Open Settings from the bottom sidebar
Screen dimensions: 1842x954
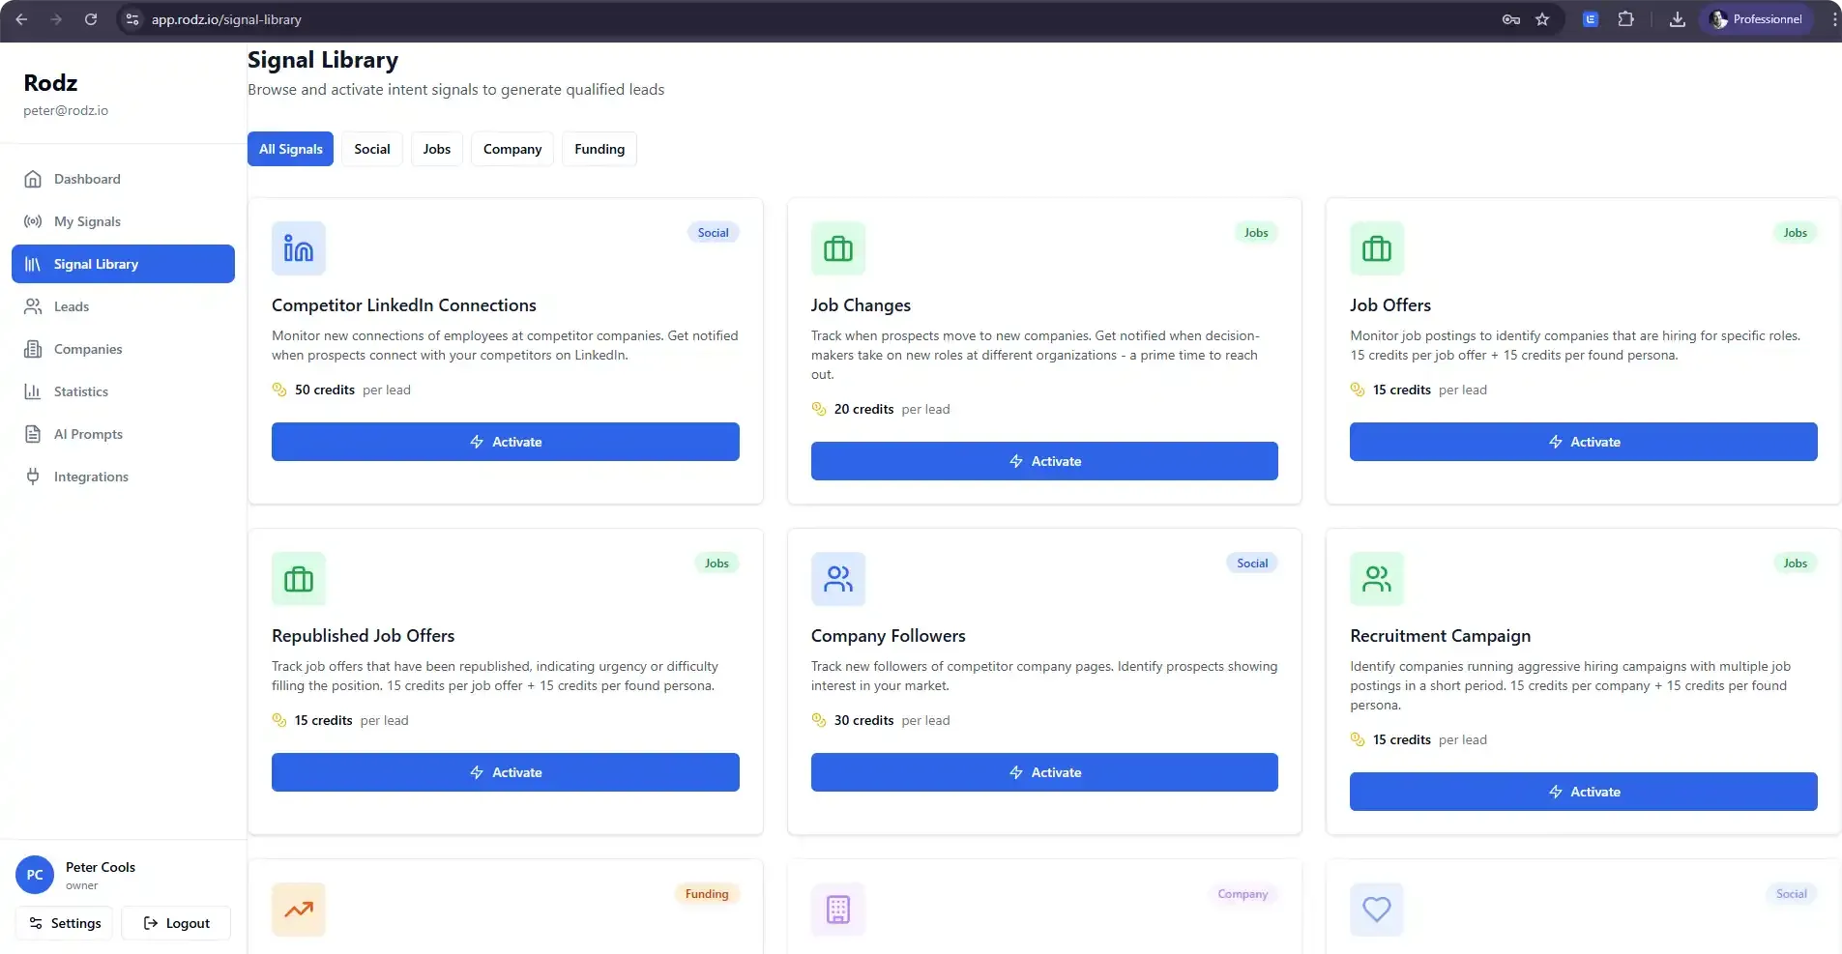64,922
